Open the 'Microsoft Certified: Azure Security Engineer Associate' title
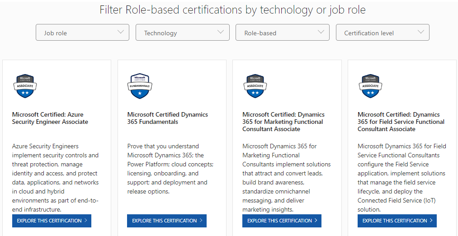 pyautogui.click(x=50, y=118)
